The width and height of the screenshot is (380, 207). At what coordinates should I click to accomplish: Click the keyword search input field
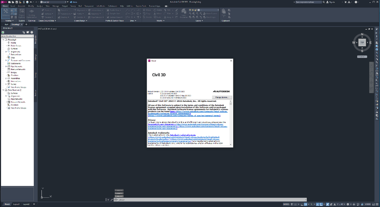coord(308,2)
